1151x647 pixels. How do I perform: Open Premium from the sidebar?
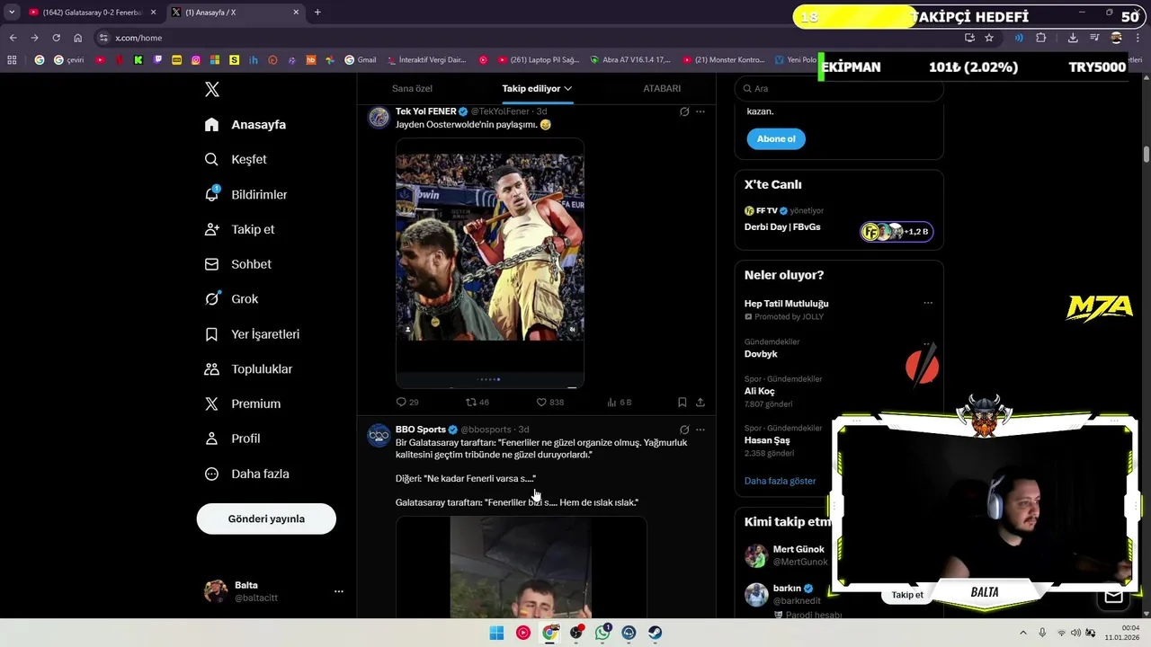(x=242, y=404)
